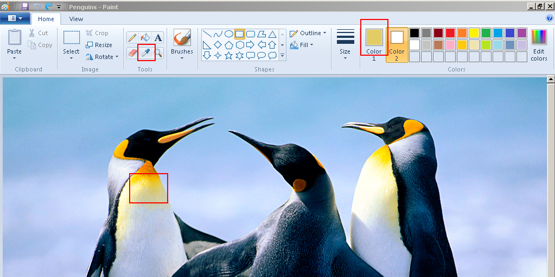Viewport: 555px width, 277px height.
Task: Choose the straight Line shape
Action: (207, 34)
